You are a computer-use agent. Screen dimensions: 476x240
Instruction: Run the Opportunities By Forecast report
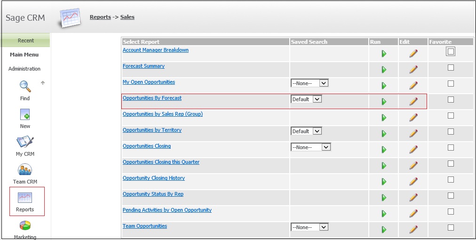pos(384,102)
